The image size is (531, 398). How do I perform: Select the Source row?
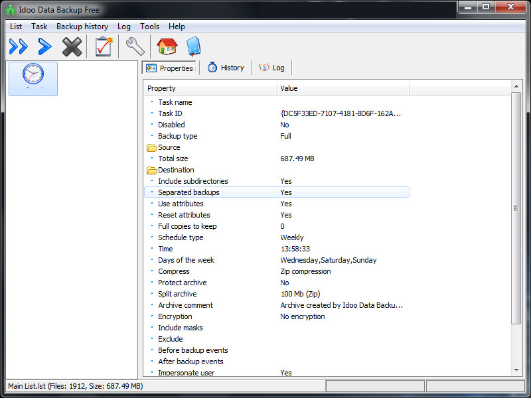tap(277, 147)
